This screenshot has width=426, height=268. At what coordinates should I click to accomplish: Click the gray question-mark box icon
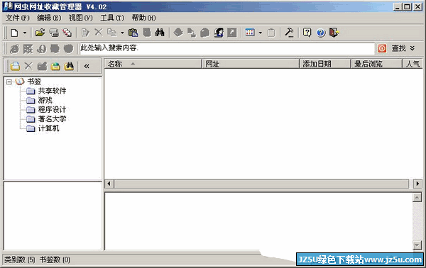[x=232, y=33]
